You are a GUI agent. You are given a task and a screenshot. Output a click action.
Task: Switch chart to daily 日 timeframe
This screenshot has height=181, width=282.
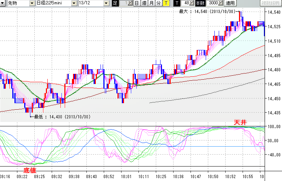(x=136, y=3)
